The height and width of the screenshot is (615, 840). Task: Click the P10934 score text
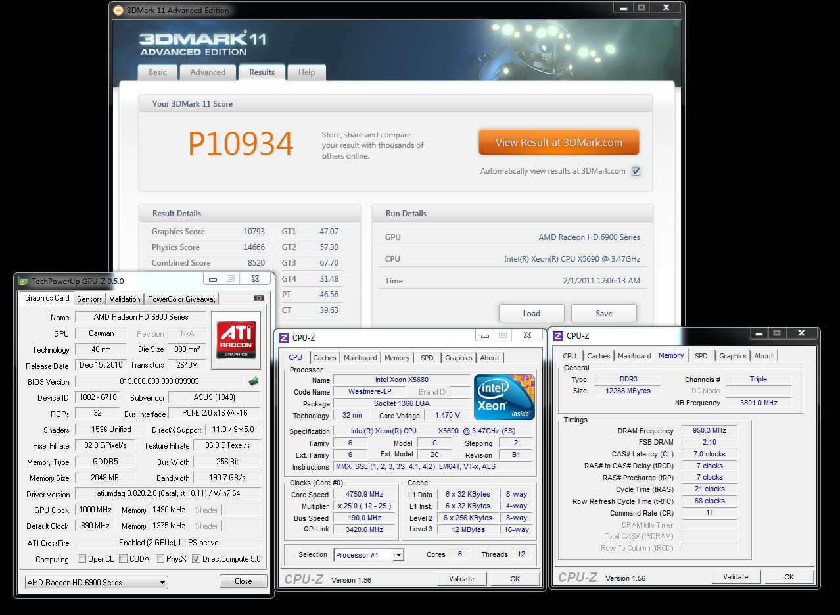[241, 144]
